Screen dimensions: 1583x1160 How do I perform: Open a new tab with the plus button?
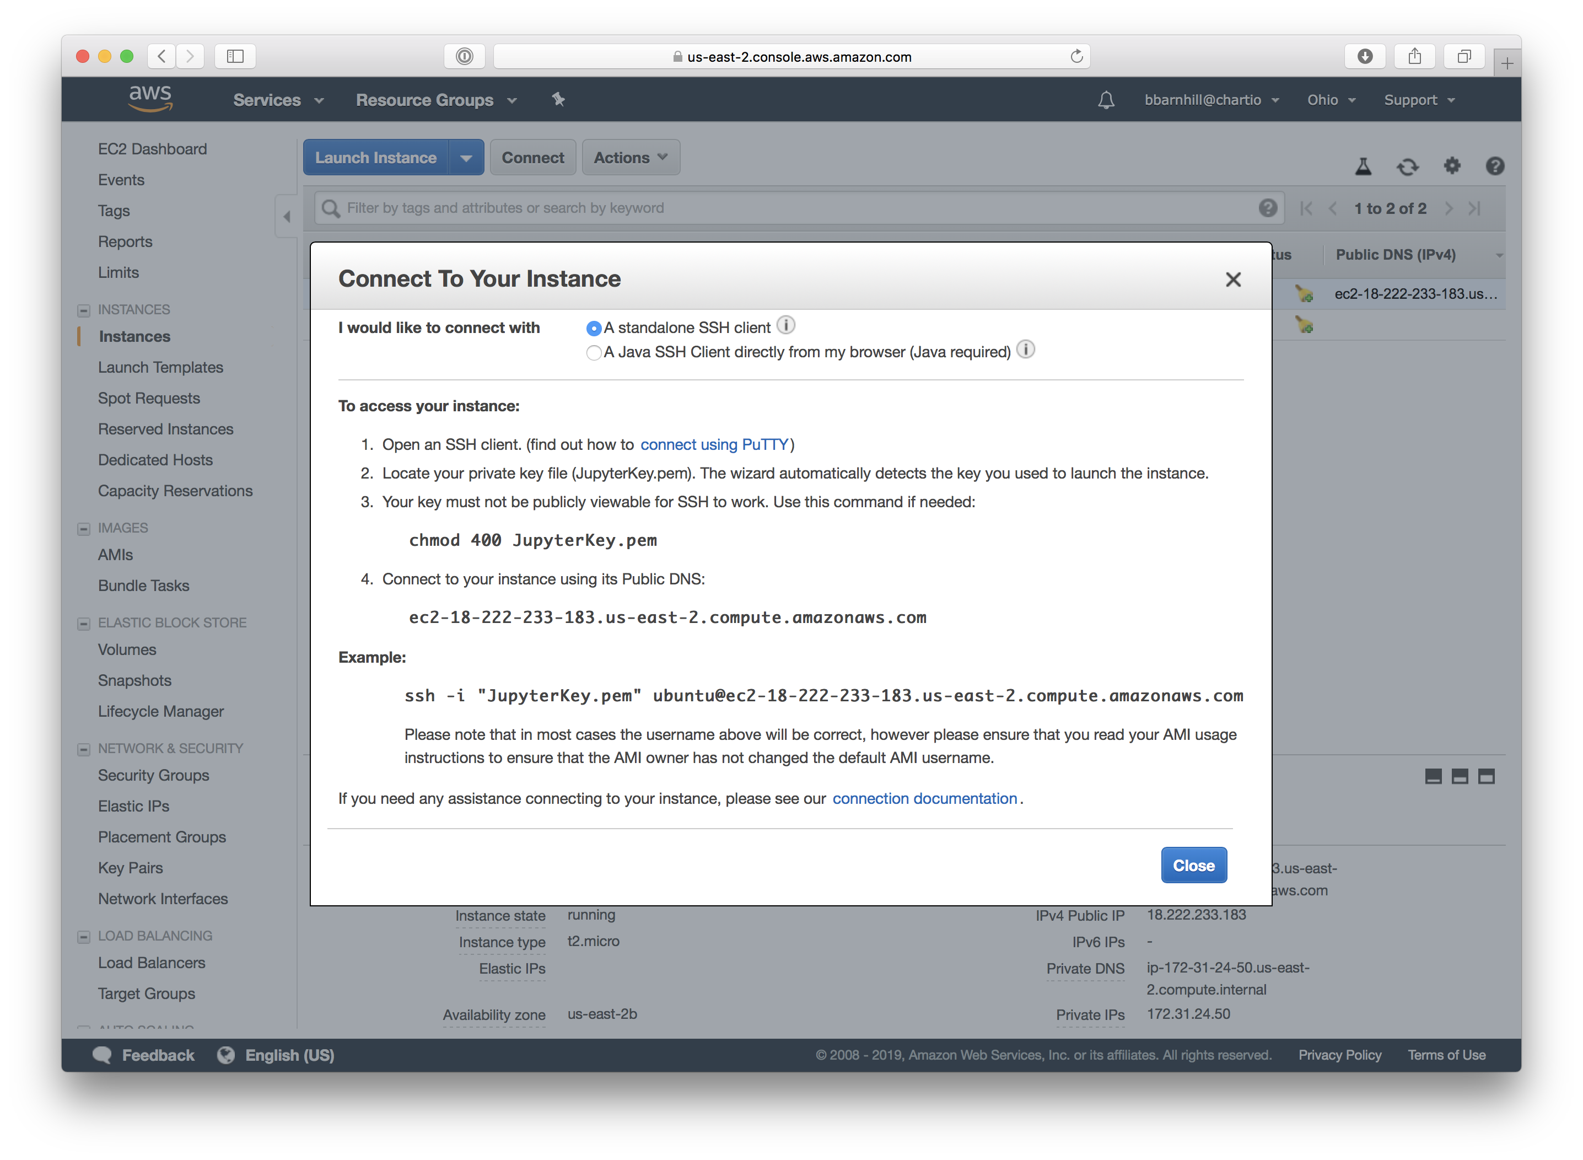pyautogui.click(x=1506, y=64)
